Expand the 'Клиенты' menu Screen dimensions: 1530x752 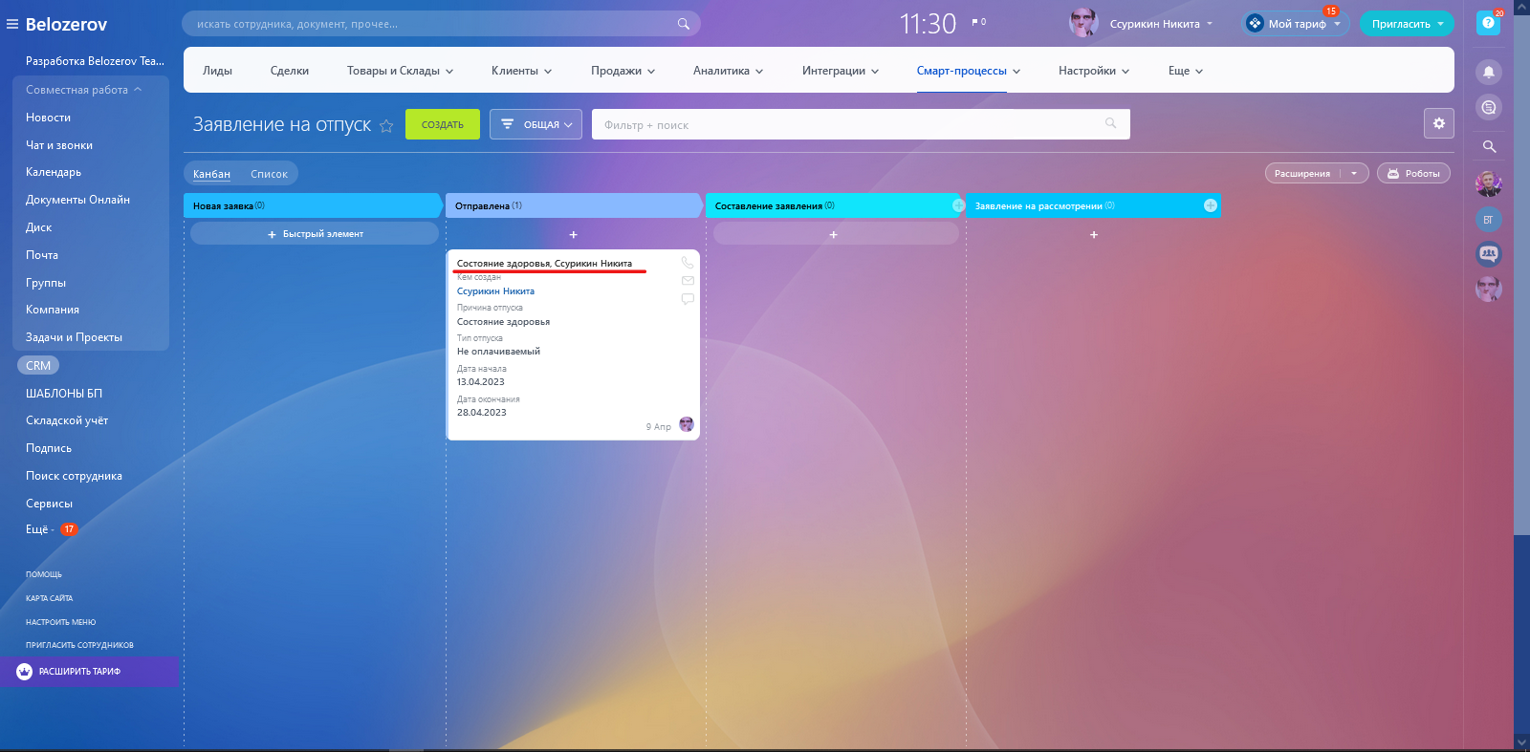521,71
